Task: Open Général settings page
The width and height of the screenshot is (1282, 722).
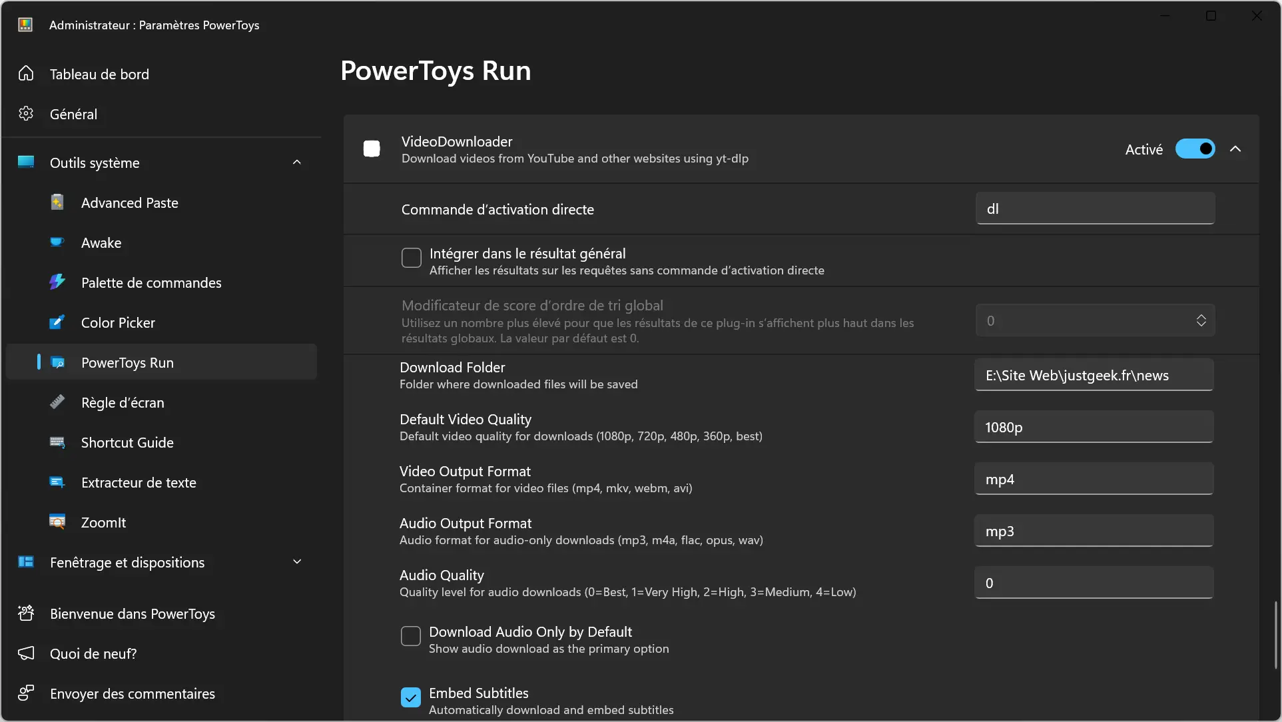Action: coord(161,114)
